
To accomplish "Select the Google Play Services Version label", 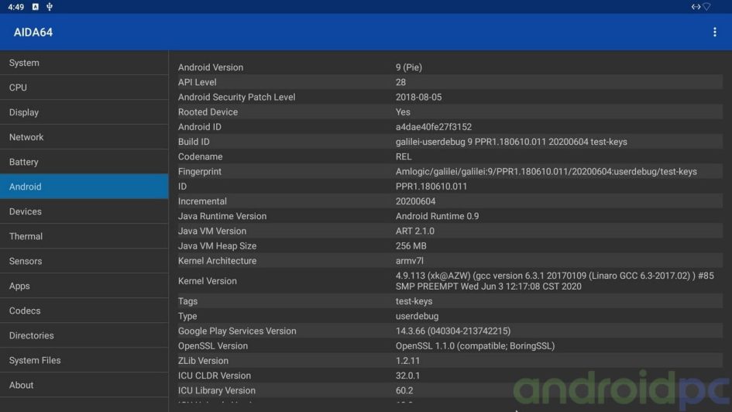I will tap(237, 331).
